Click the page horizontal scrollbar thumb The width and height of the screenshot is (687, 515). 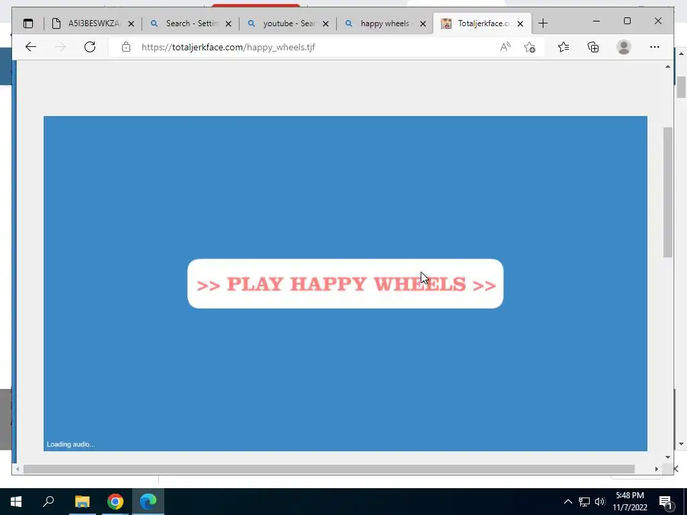pyautogui.click(x=329, y=469)
